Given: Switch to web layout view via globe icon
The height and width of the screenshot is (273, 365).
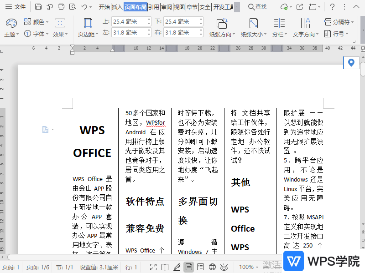Looking at the screenshot, I should pyautogui.click(x=212, y=267).
